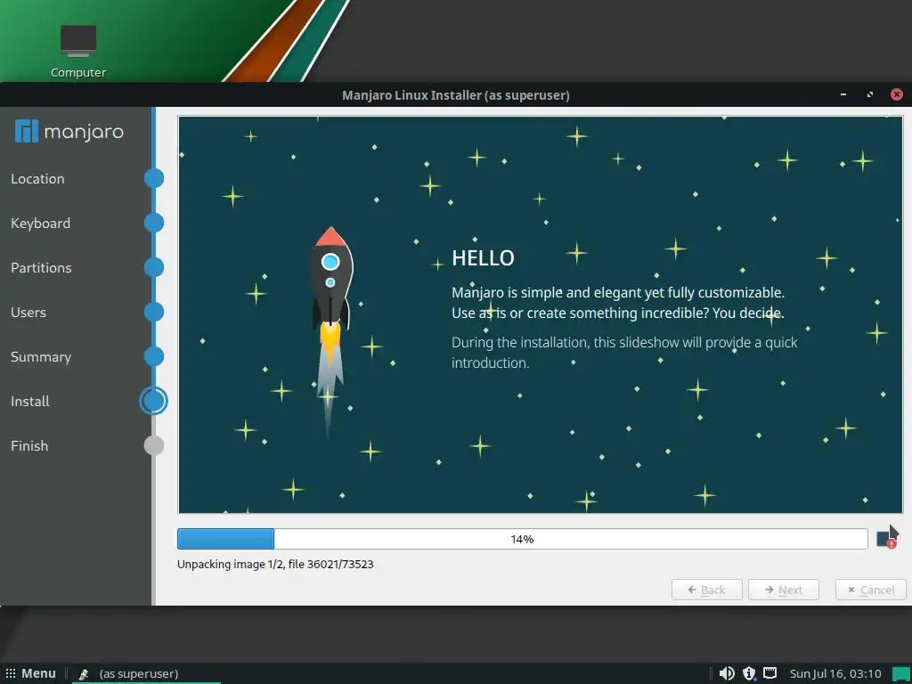Toggle the installer log icon beside progress bar

(886, 540)
